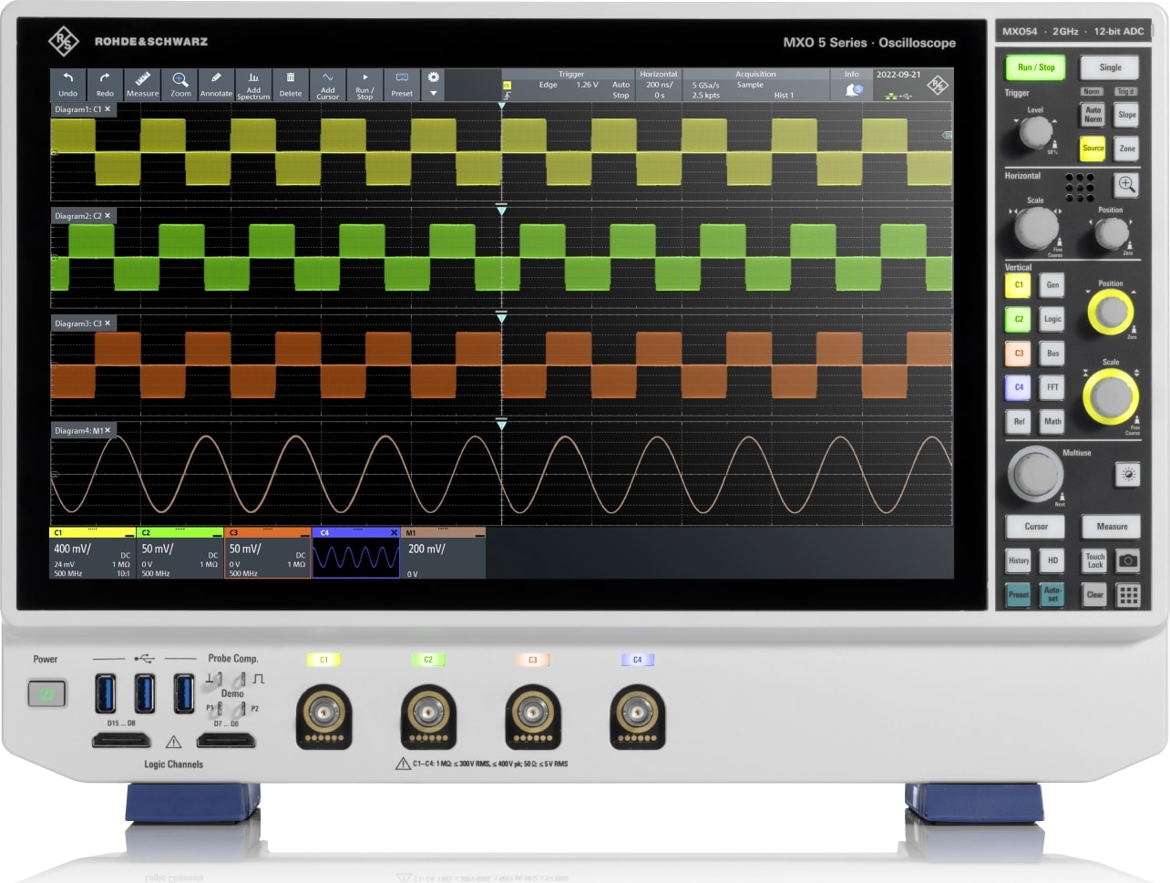Open the Rohde & Schwarz menu icon on screen
Screen dimensions: 1170x883
[x=938, y=85]
